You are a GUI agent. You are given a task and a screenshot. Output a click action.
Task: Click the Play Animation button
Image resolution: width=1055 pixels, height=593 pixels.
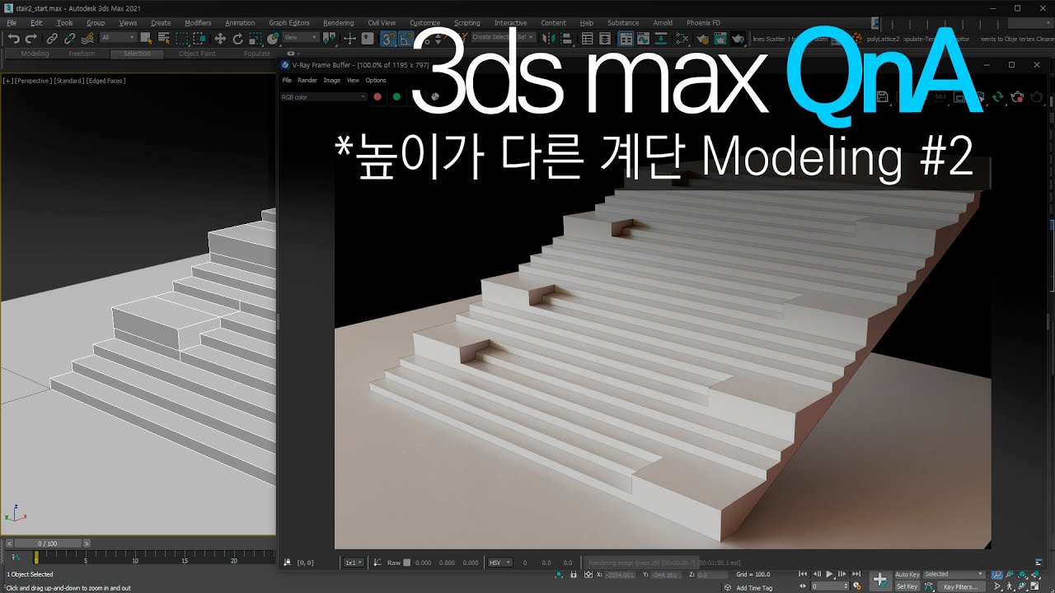[x=829, y=574]
